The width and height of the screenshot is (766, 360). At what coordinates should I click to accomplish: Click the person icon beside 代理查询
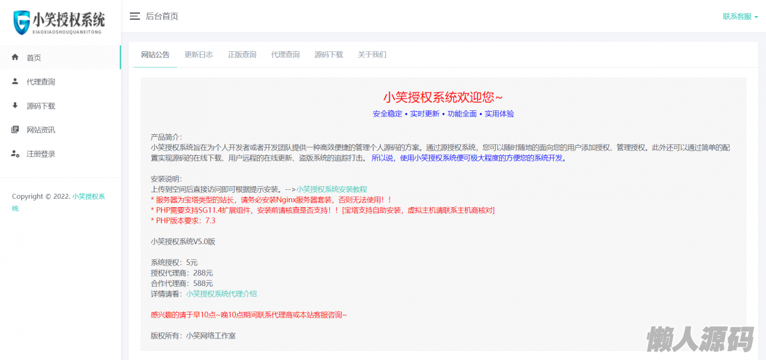pyautogui.click(x=15, y=82)
